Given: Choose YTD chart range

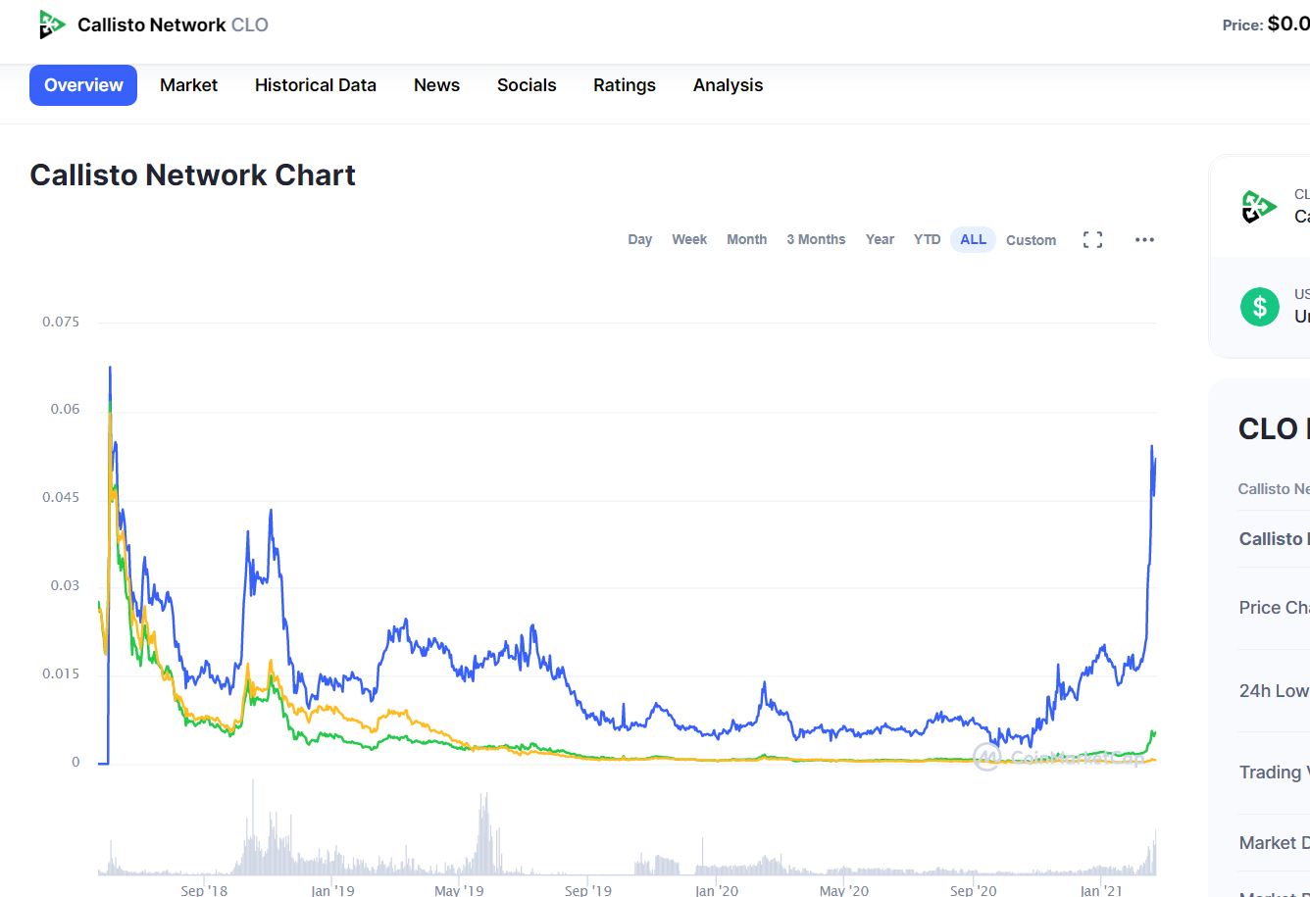Looking at the screenshot, I should (928, 240).
